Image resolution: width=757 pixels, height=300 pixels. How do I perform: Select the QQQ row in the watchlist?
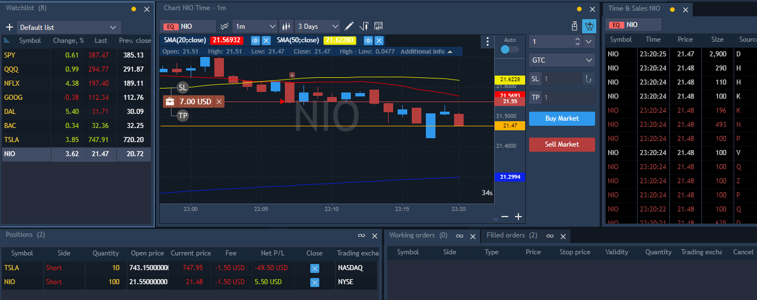point(76,69)
